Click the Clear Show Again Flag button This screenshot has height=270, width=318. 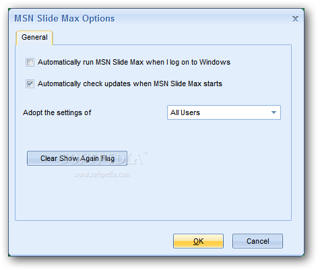[77, 158]
